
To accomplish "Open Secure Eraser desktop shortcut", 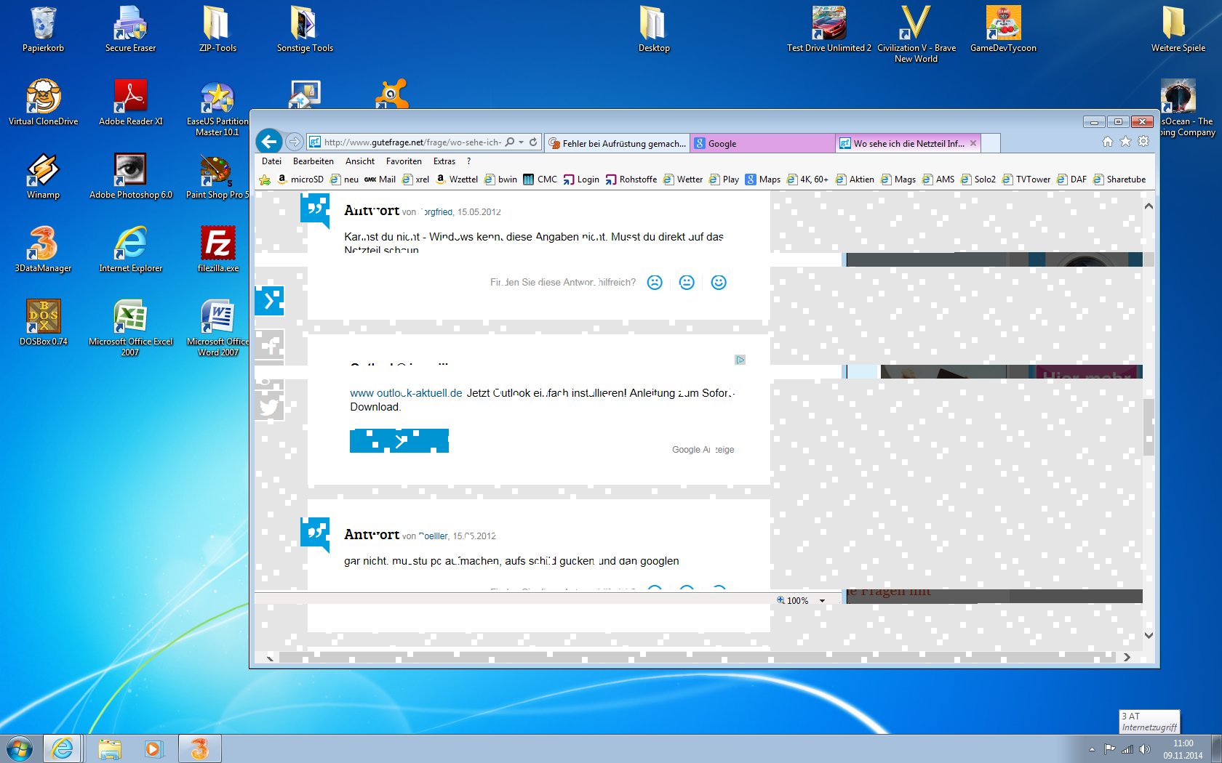I will point(130,29).
